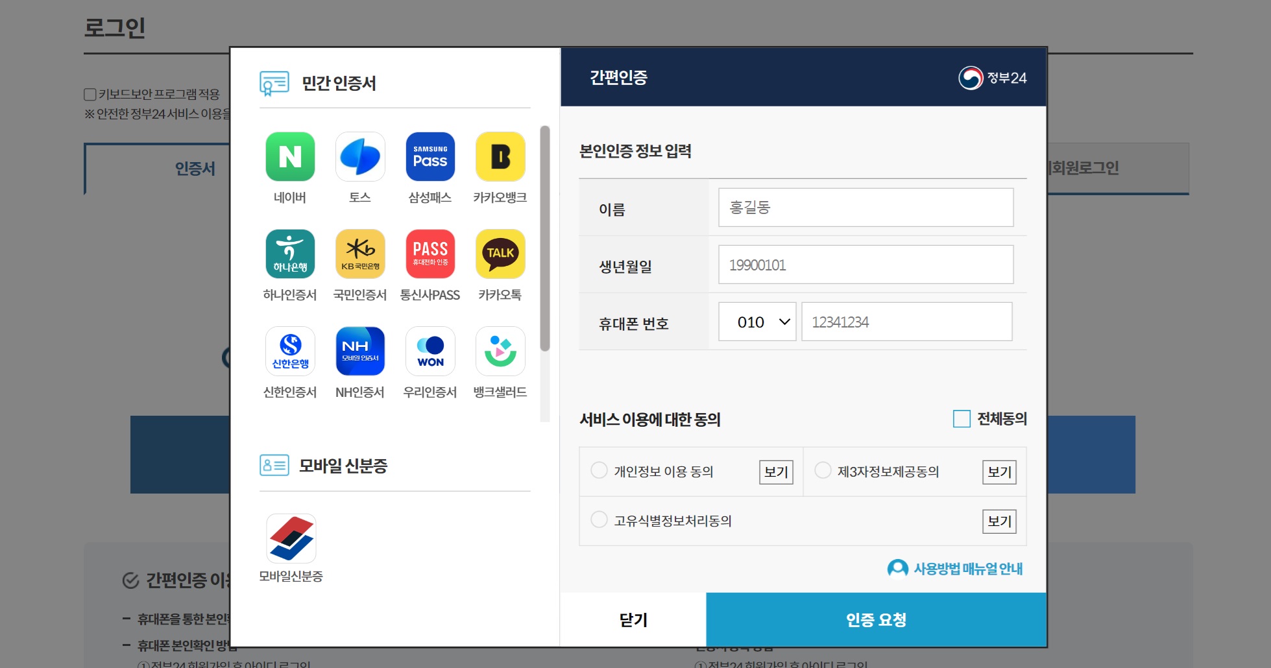Click the 로그인 page heading
1271x668 pixels.
click(x=114, y=27)
